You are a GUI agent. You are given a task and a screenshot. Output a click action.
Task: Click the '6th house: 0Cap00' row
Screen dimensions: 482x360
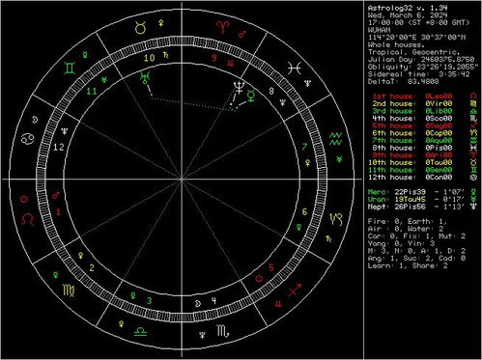coord(412,133)
